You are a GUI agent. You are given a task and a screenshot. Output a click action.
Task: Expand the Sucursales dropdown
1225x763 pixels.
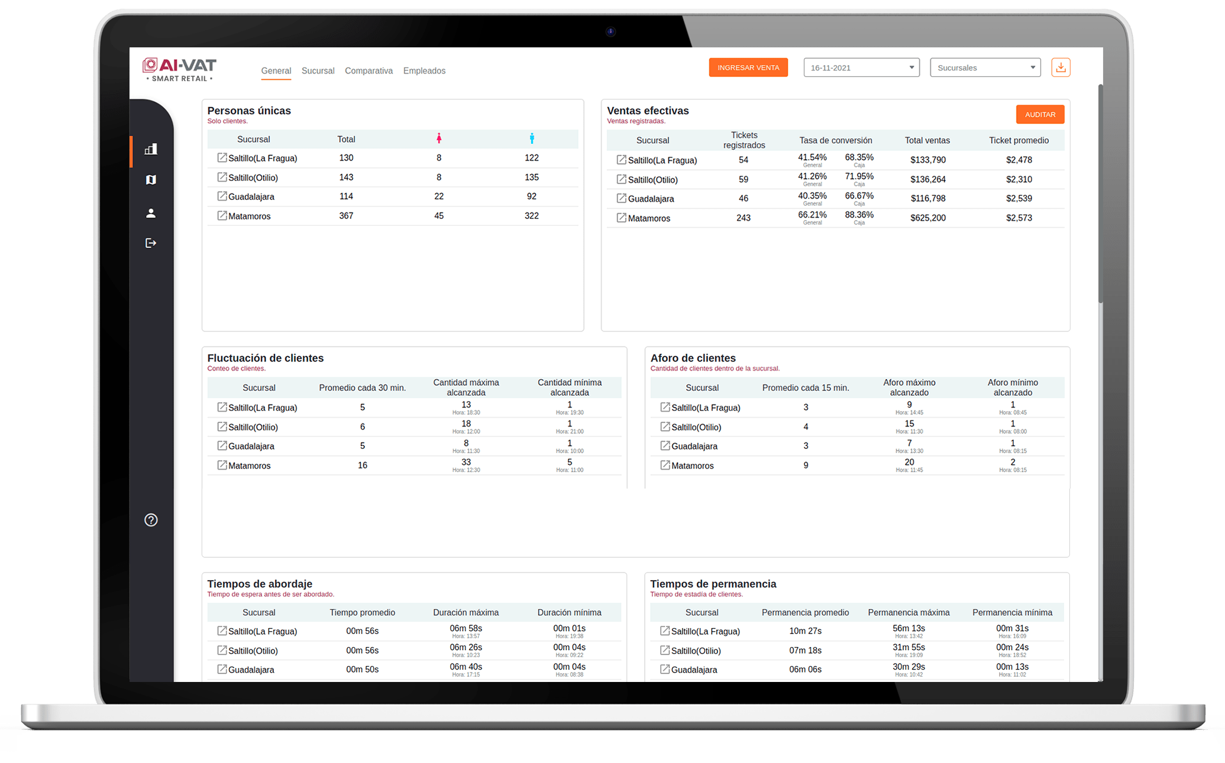[x=985, y=67]
